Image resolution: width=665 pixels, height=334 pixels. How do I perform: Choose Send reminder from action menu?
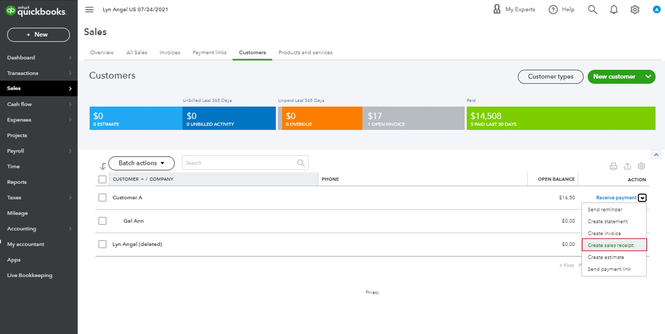point(614,210)
